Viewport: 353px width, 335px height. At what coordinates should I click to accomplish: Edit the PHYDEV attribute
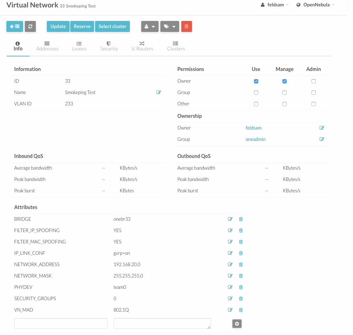click(230, 287)
